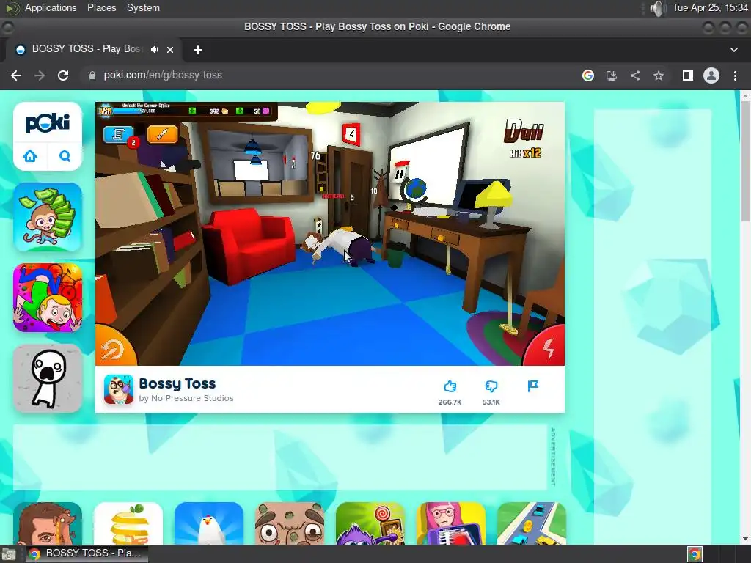Like the game with thumbs up
This screenshot has width=751, height=563.
tap(450, 386)
